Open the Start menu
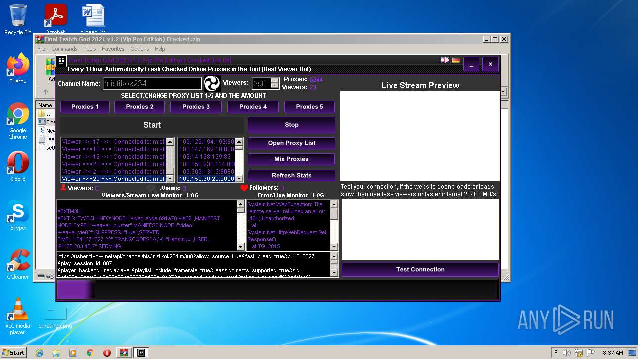This screenshot has height=359, width=638. click(13, 353)
